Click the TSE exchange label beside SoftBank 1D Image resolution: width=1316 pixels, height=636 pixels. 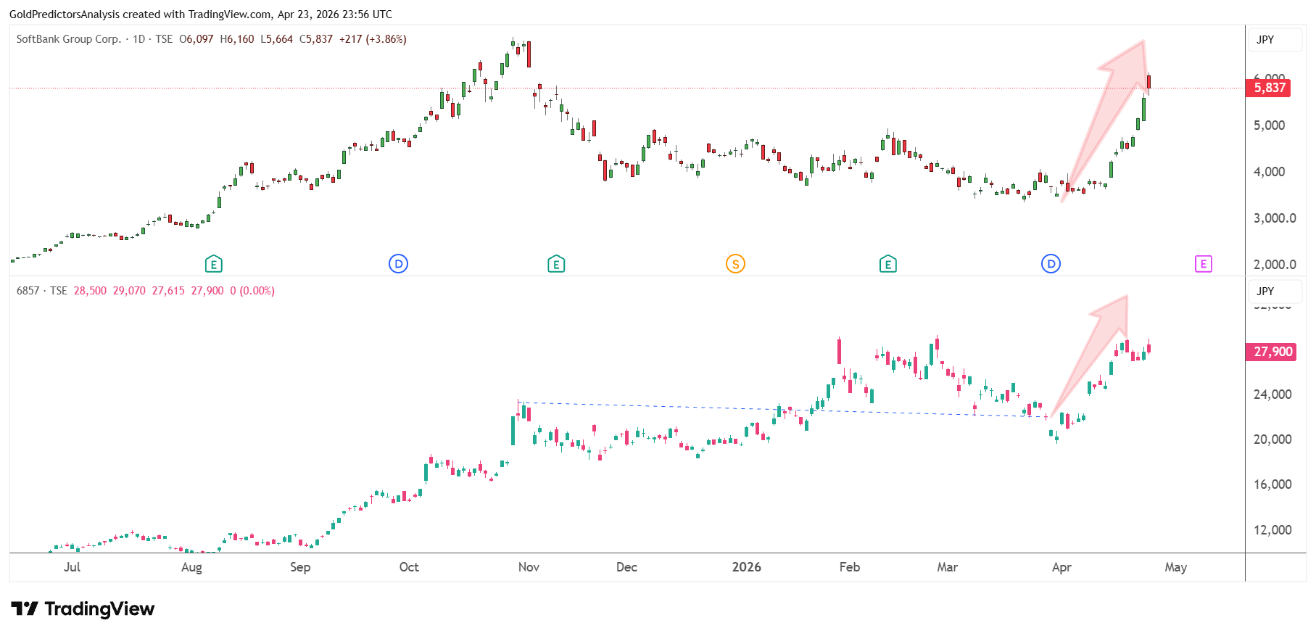click(x=164, y=39)
